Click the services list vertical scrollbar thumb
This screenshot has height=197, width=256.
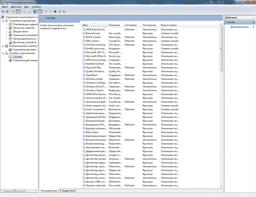click(221, 49)
